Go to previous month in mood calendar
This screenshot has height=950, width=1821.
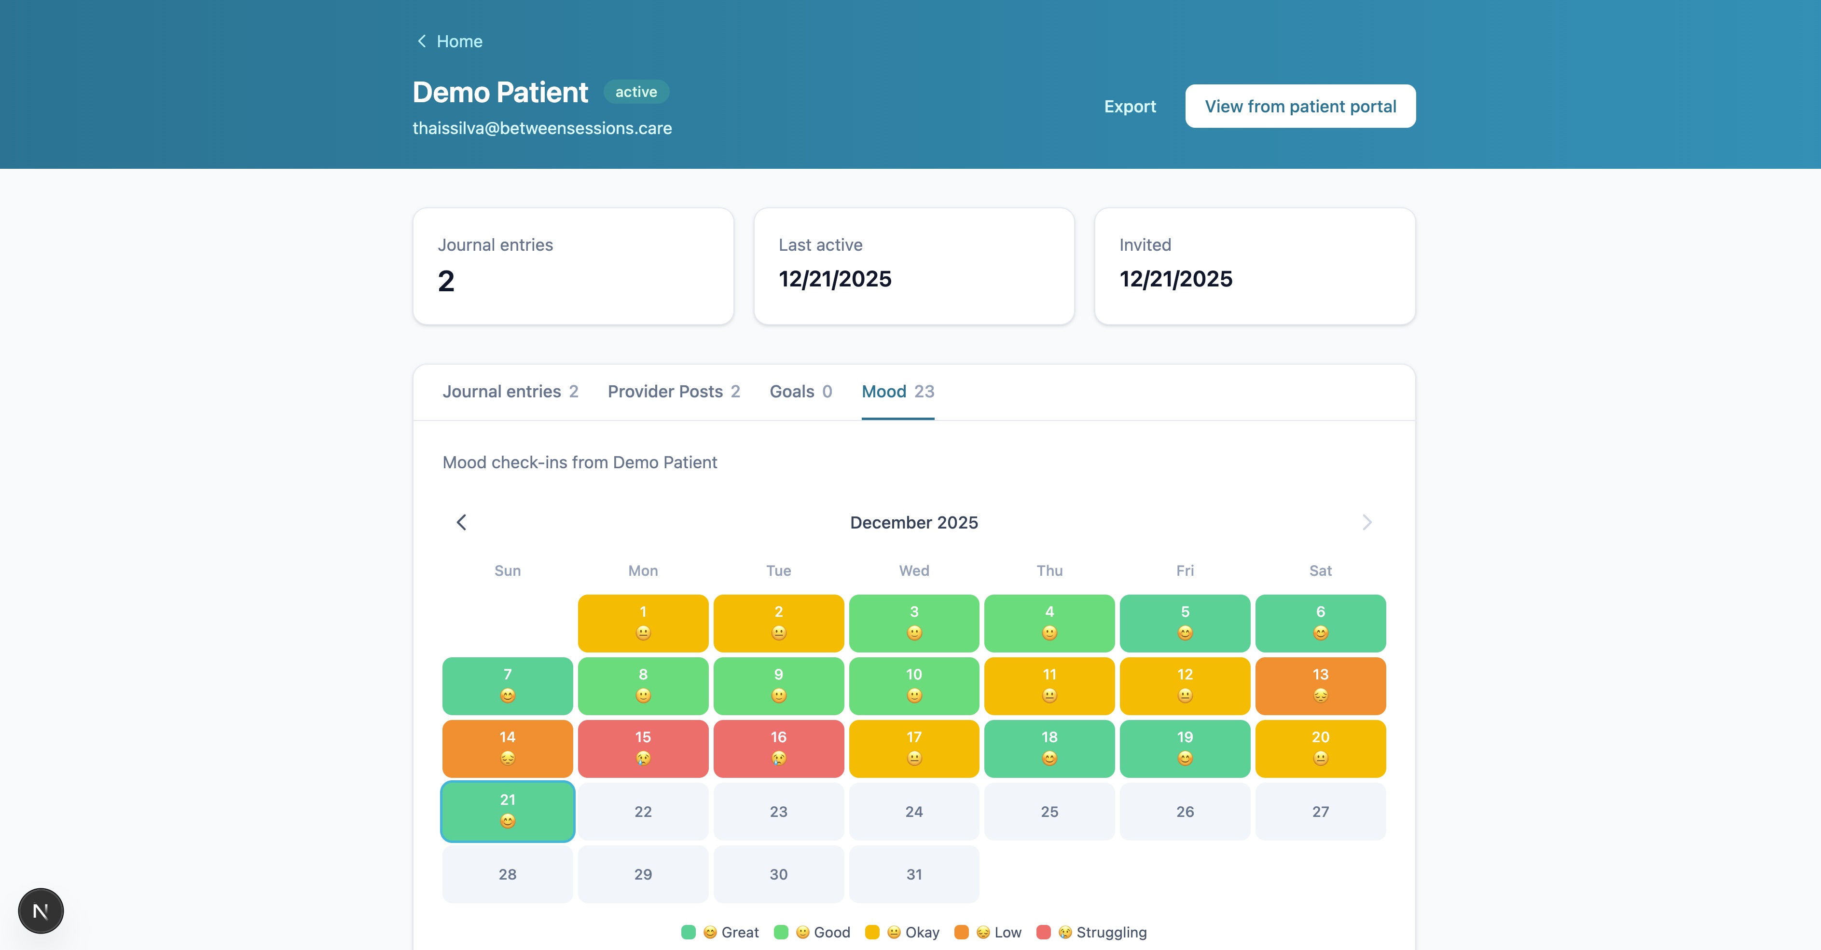point(462,523)
